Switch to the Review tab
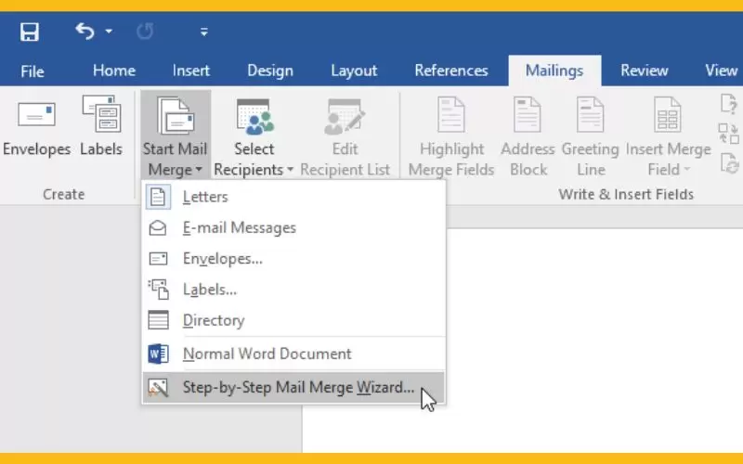 pos(645,71)
